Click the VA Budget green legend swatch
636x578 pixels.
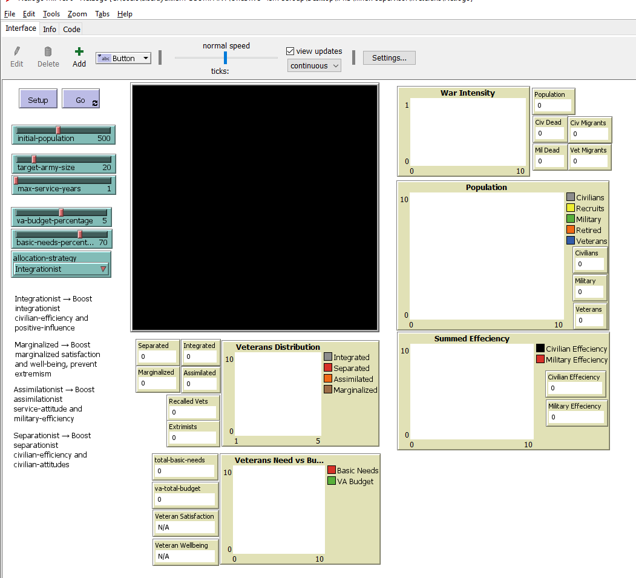click(332, 481)
